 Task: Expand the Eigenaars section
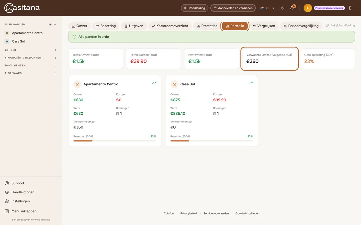coord(31,73)
